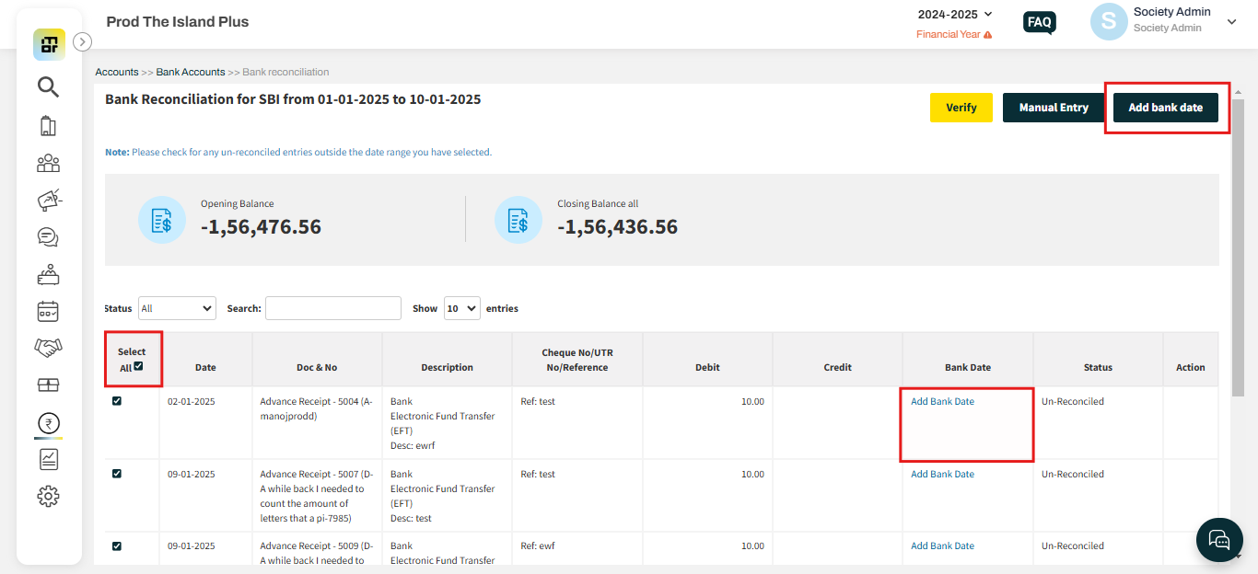Viewport: 1258px width, 574px height.
Task: Sort by the Cheque No/UTR No/Reference header
Action: [x=577, y=360]
